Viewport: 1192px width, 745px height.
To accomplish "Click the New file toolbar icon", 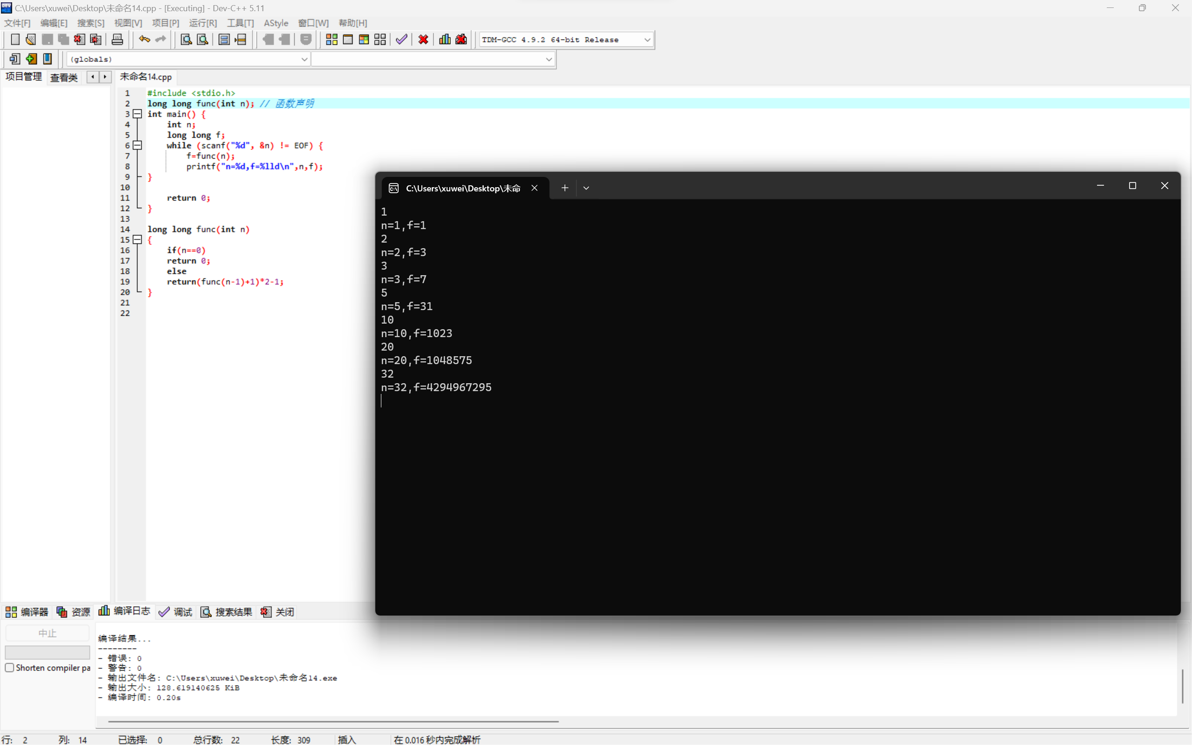I will (15, 40).
